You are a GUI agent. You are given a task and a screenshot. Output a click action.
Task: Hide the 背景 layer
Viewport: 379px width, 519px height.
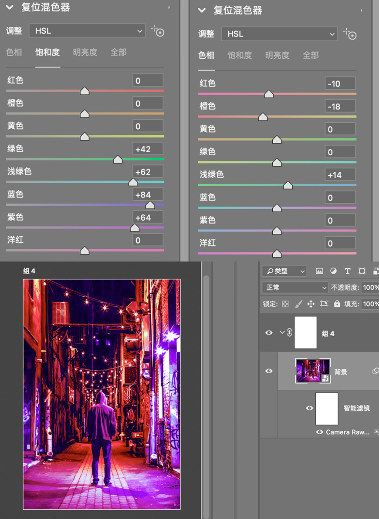tap(269, 371)
